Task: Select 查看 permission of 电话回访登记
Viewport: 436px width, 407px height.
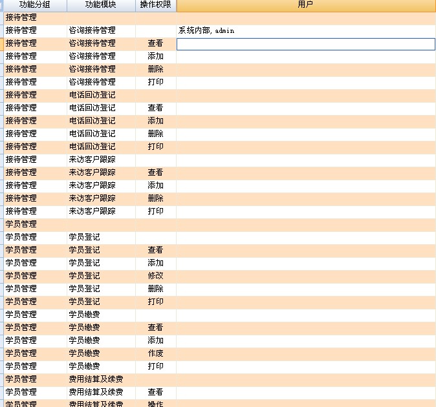Action: (156, 108)
